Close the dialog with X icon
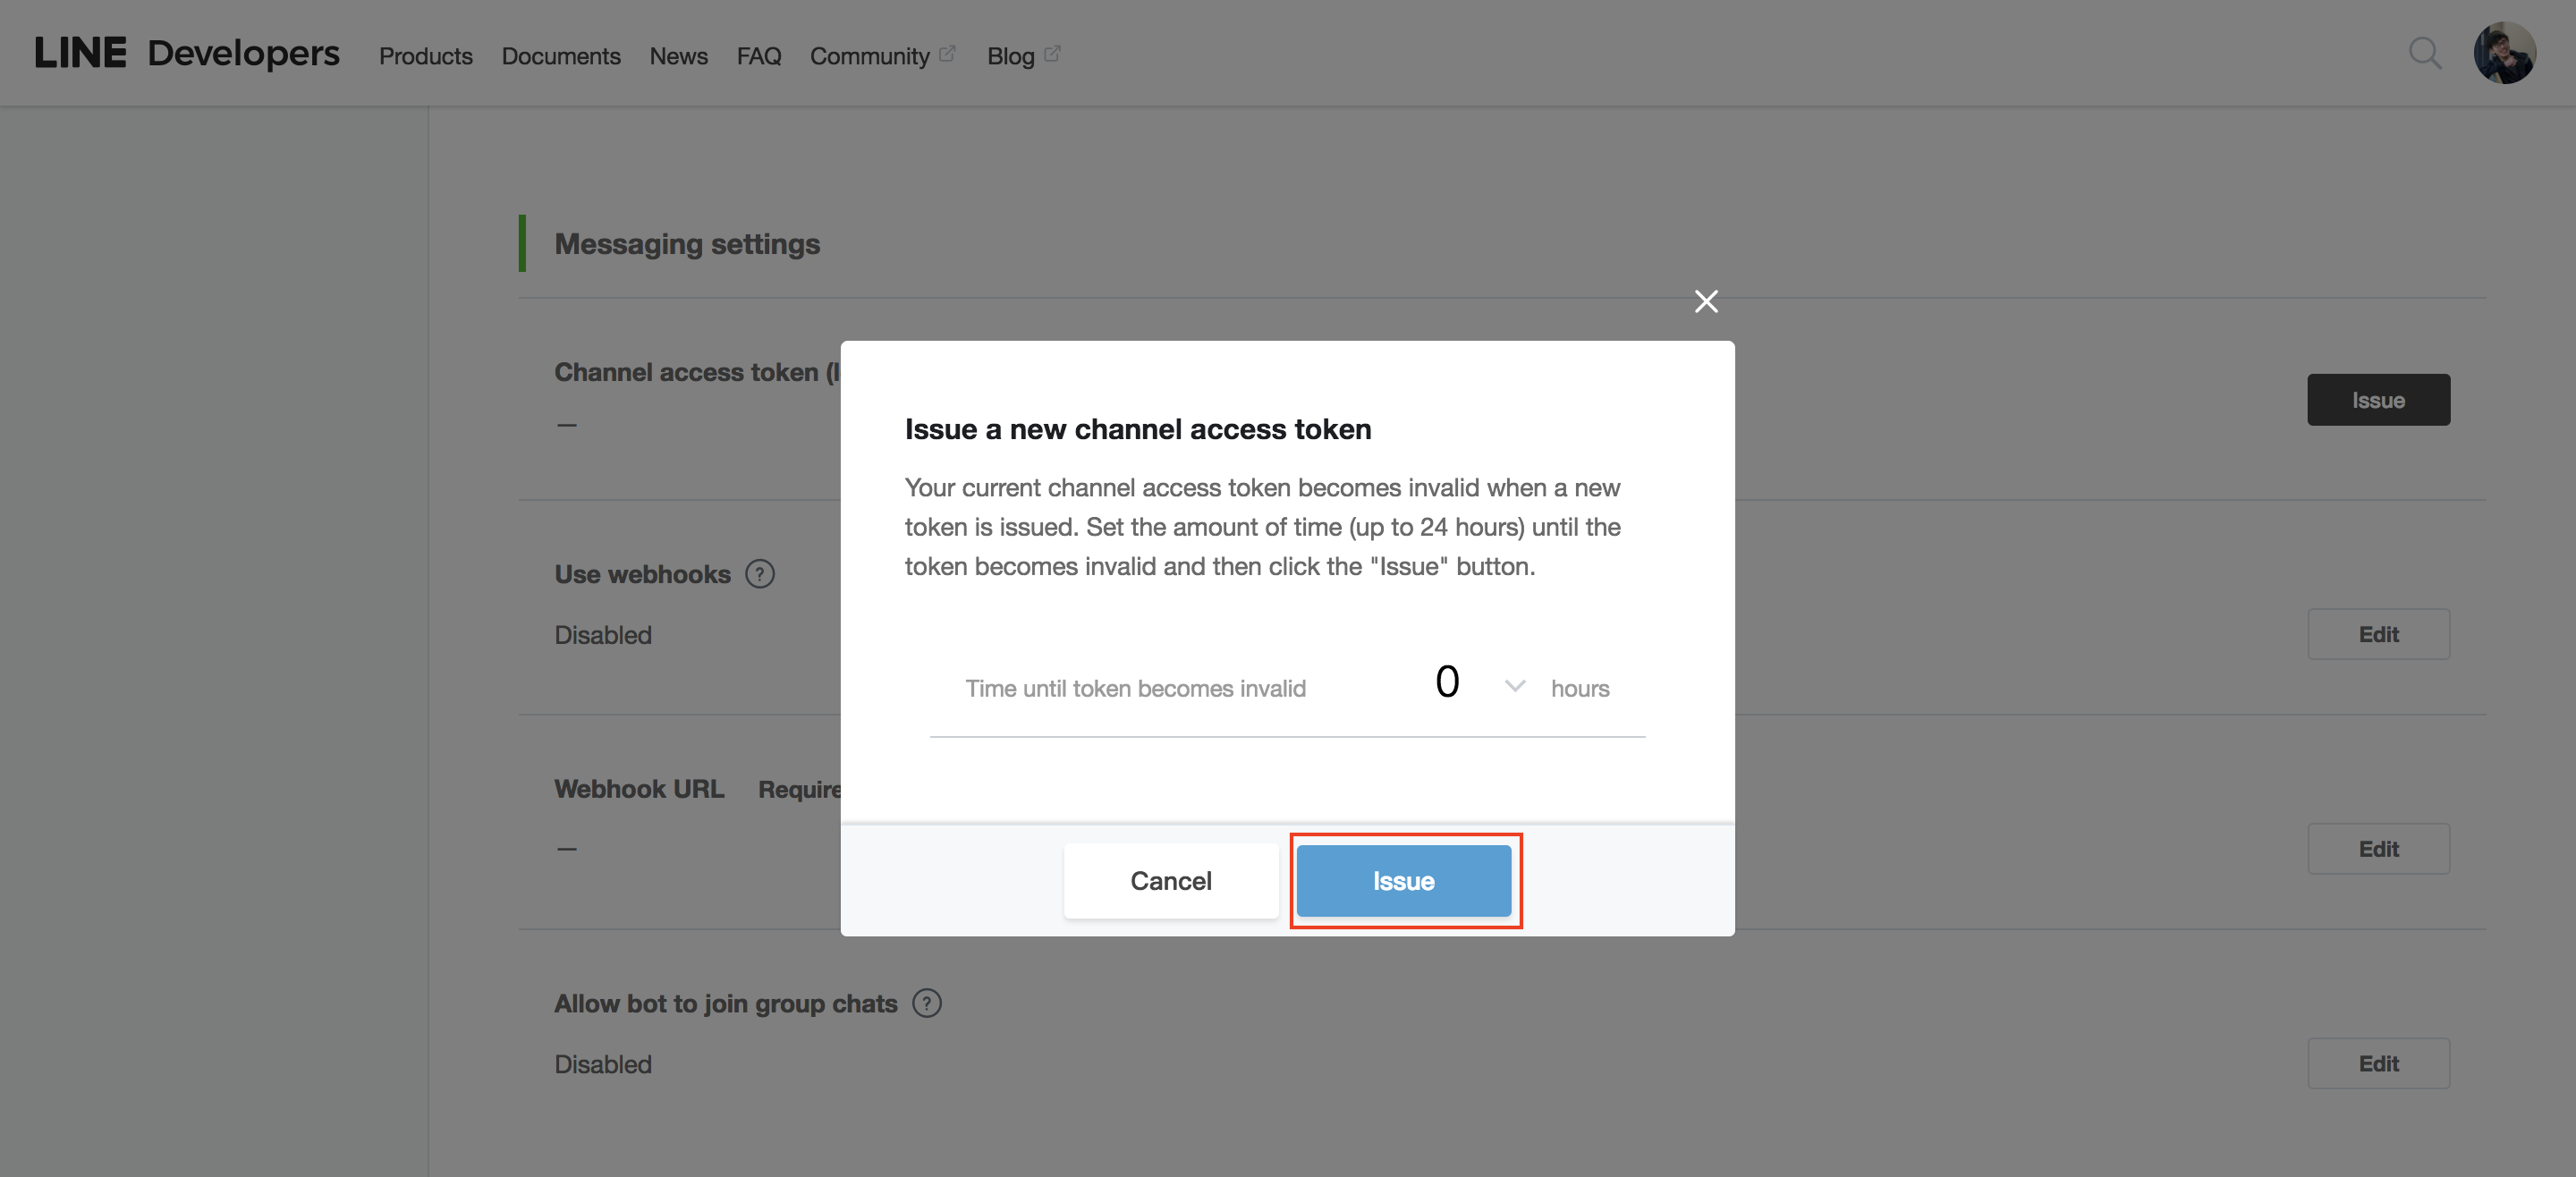This screenshot has width=2576, height=1177. (x=1706, y=301)
